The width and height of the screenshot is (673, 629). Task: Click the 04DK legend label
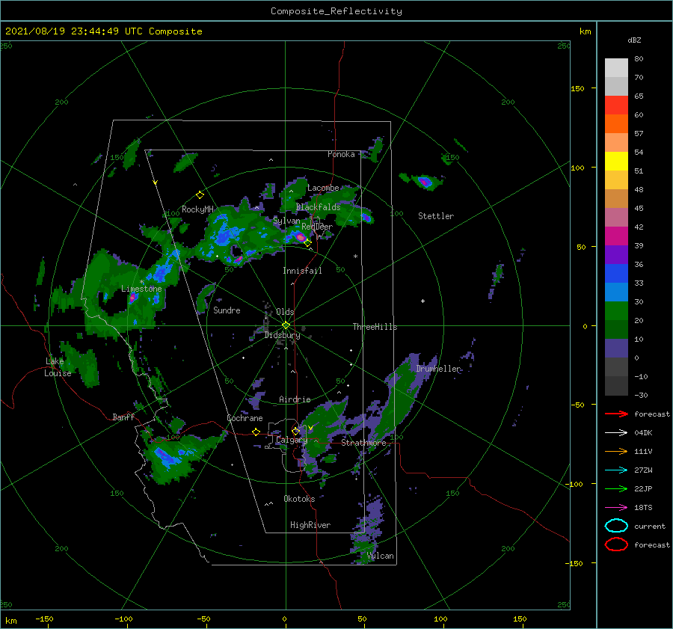click(x=643, y=433)
